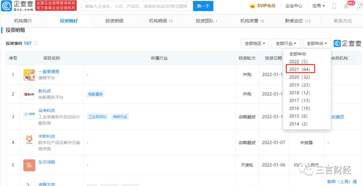Click the 东方鸿鹄 orange logo tile
This screenshot has width=363, height=186.
tap(29, 165)
